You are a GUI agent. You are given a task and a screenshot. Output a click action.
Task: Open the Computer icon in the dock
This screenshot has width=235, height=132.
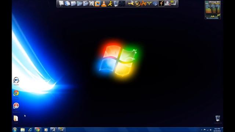[x=61, y=3]
